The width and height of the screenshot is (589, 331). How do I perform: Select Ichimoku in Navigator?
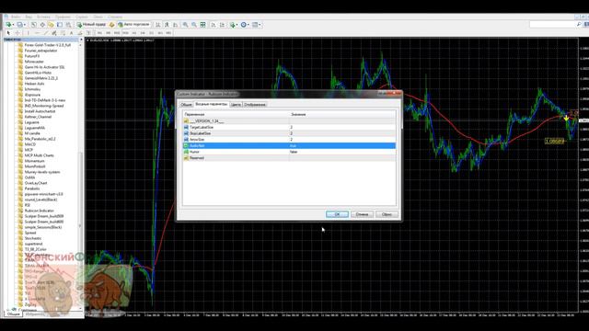pyautogui.click(x=32, y=89)
